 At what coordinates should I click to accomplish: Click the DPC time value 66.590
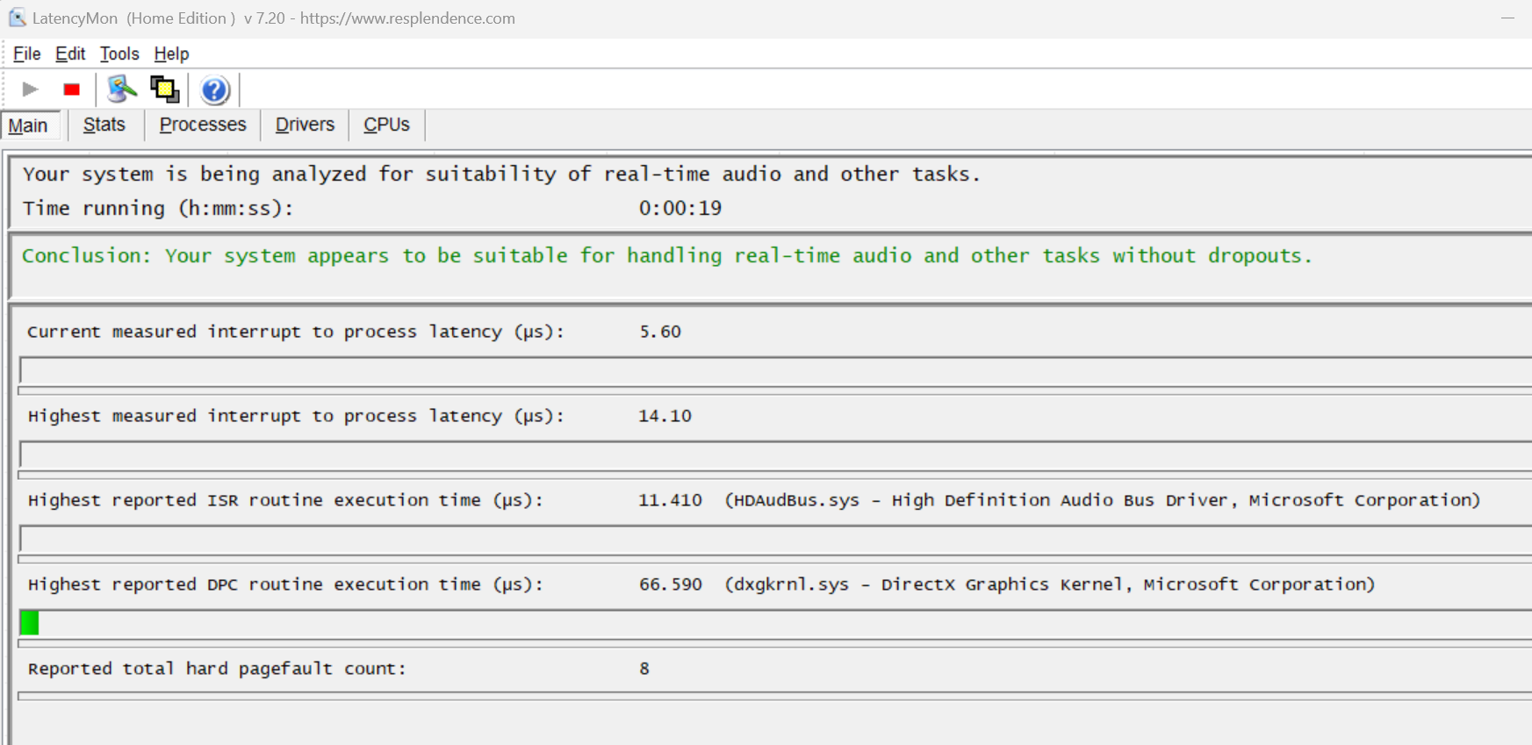pyautogui.click(x=671, y=584)
